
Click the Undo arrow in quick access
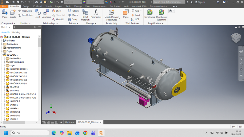[x=22, y=2]
